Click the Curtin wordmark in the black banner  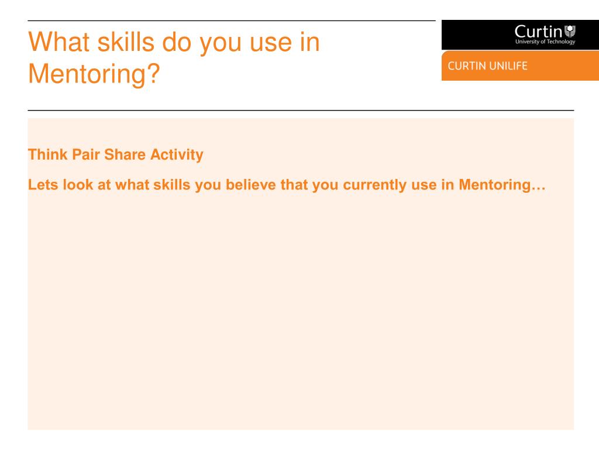(x=538, y=32)
